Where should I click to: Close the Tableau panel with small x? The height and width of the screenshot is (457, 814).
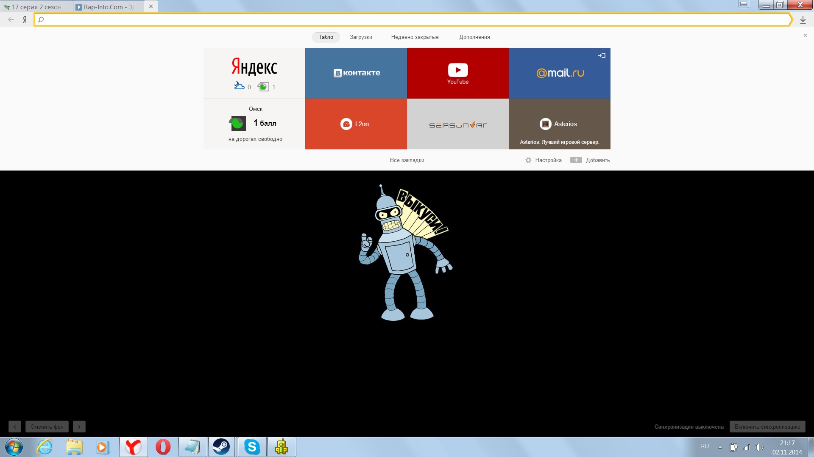tap(805, 35)
